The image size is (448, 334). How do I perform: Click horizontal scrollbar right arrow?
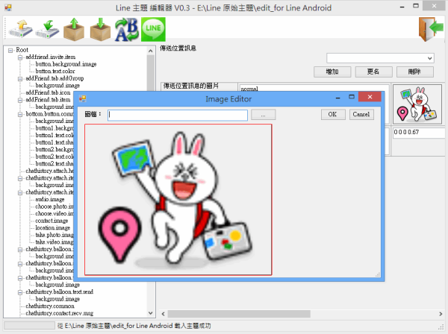coord(441,314)
